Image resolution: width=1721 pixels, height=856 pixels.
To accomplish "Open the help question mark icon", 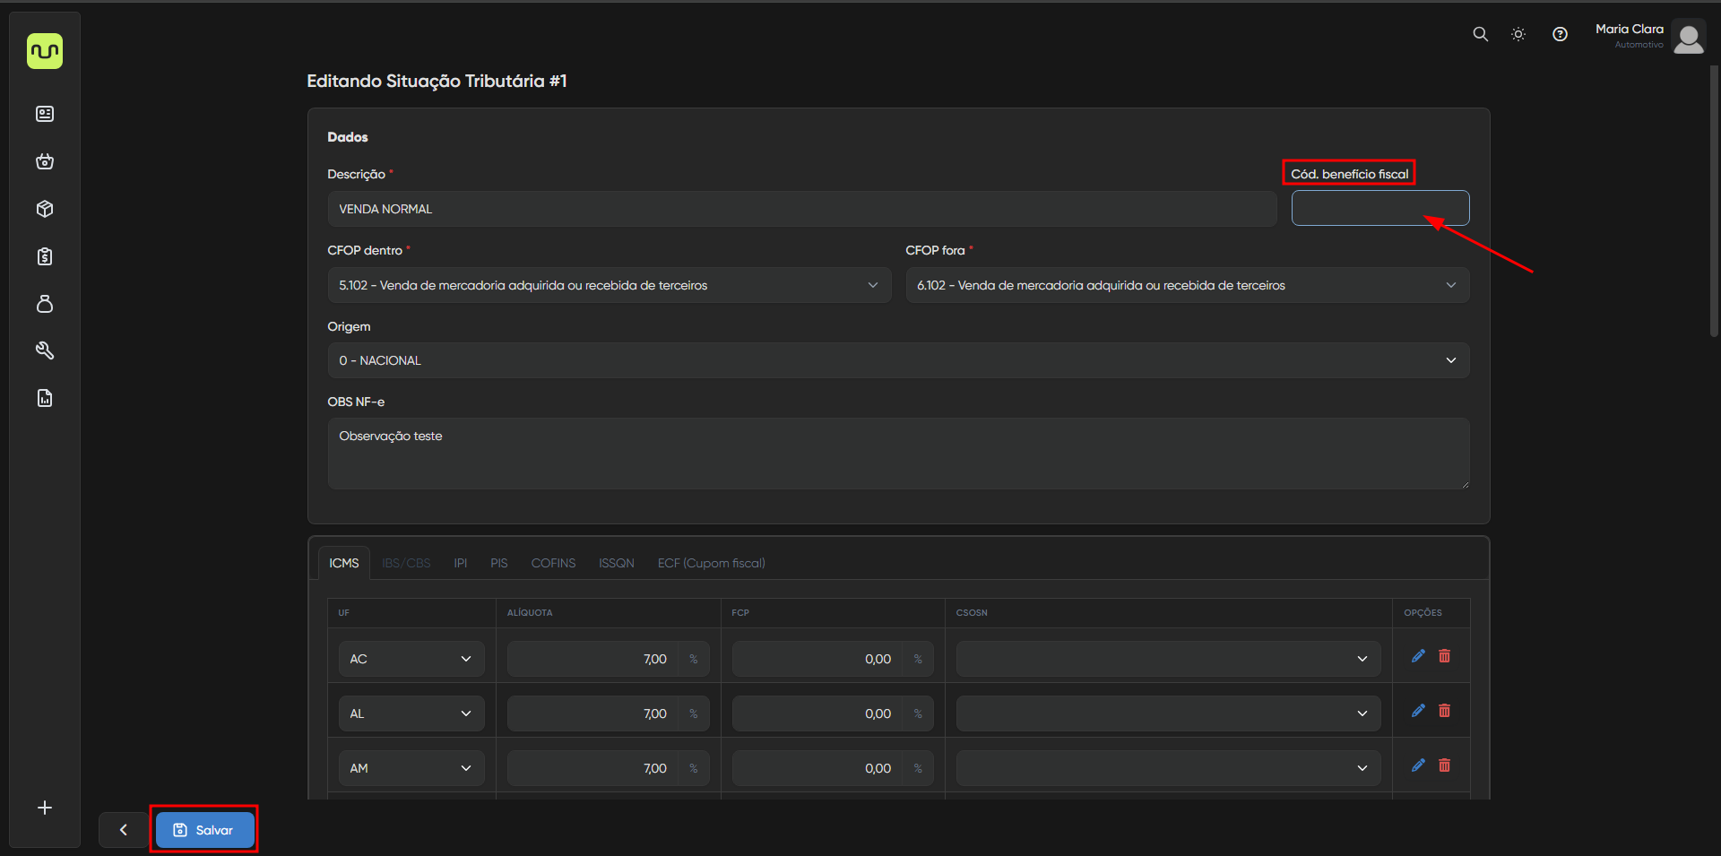I will coord(1560,34).
